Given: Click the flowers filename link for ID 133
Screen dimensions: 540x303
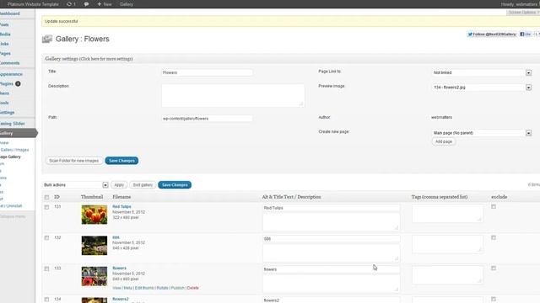Looking at the screenshot, I should (119, 268).
